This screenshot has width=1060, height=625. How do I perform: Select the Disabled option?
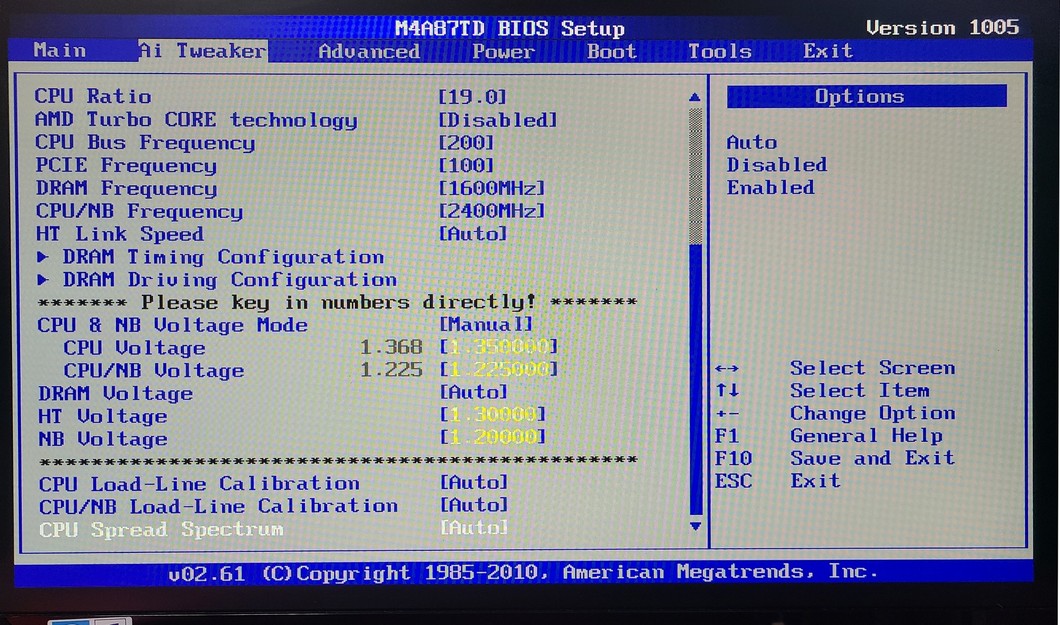point(776,165)
